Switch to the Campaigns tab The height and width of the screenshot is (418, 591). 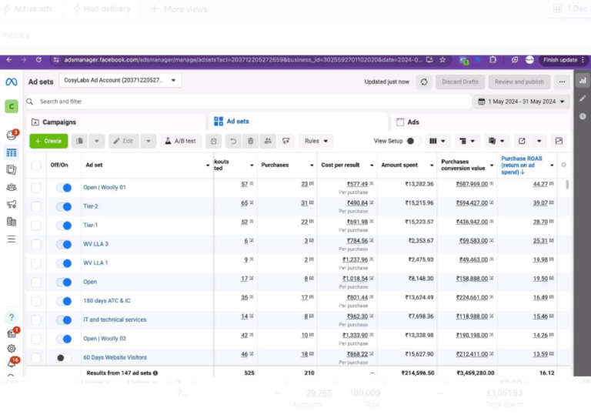(x=58, y=122)
